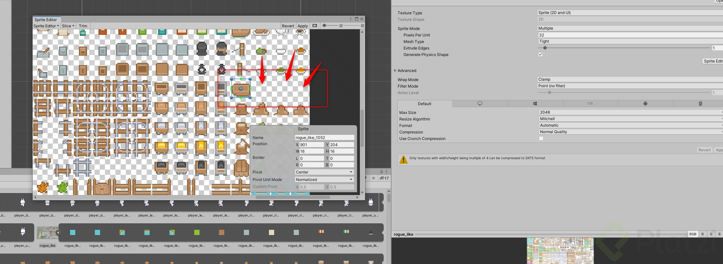Show RGB channels in texture preview

[x=693, y=234]
